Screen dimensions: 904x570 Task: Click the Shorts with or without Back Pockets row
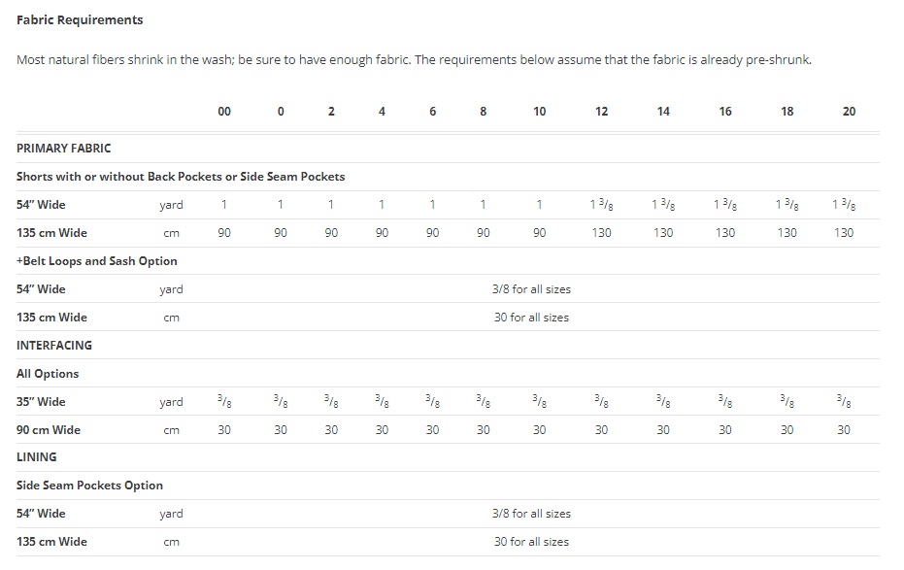tap(181, 177)
